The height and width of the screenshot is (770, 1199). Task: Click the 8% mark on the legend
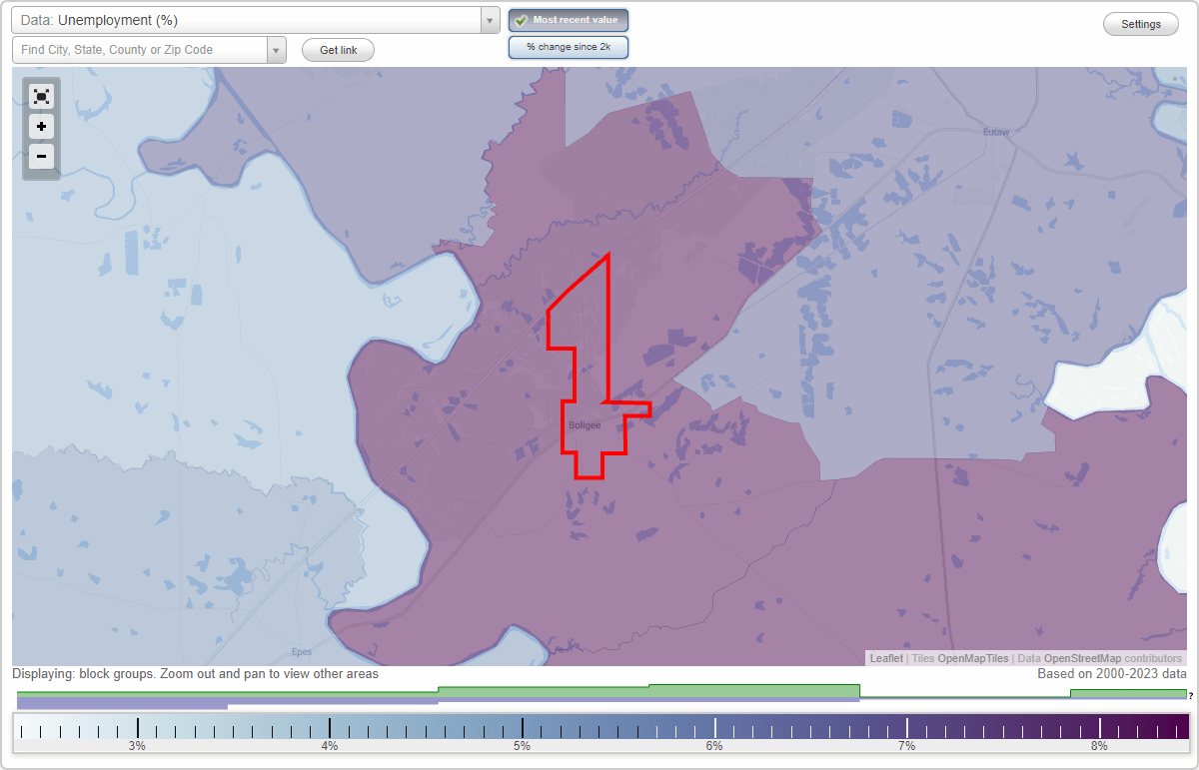click(x=1099, y=746)
